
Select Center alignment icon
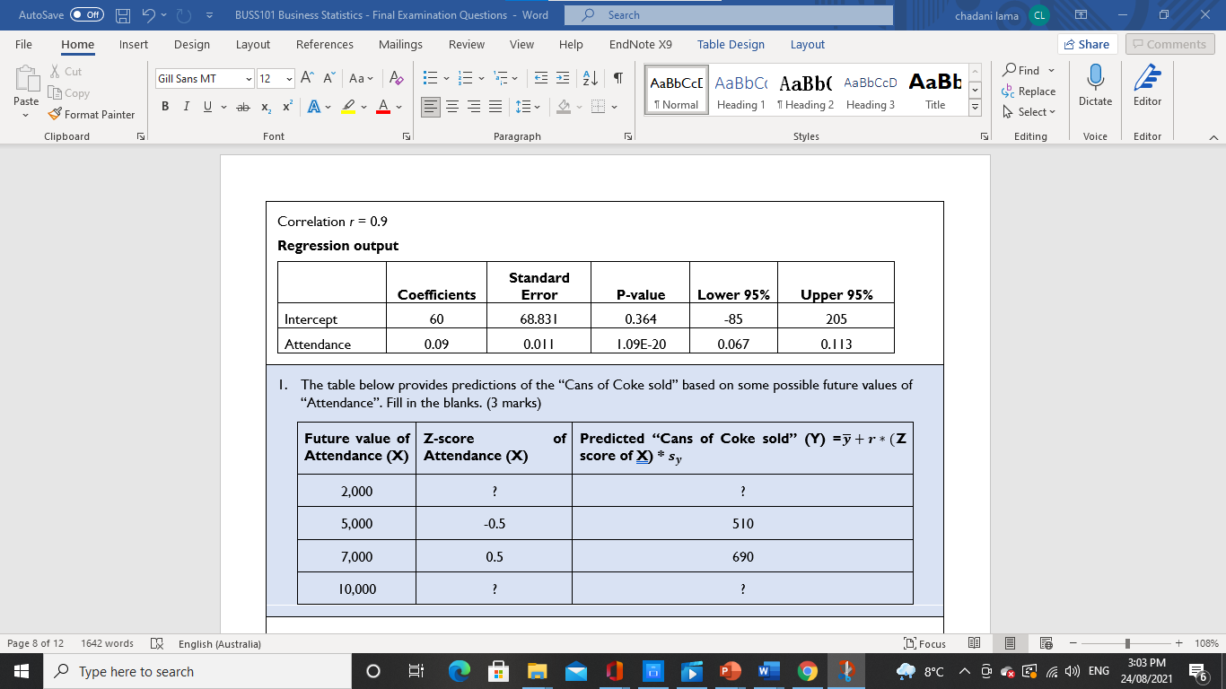click(452, 107)
